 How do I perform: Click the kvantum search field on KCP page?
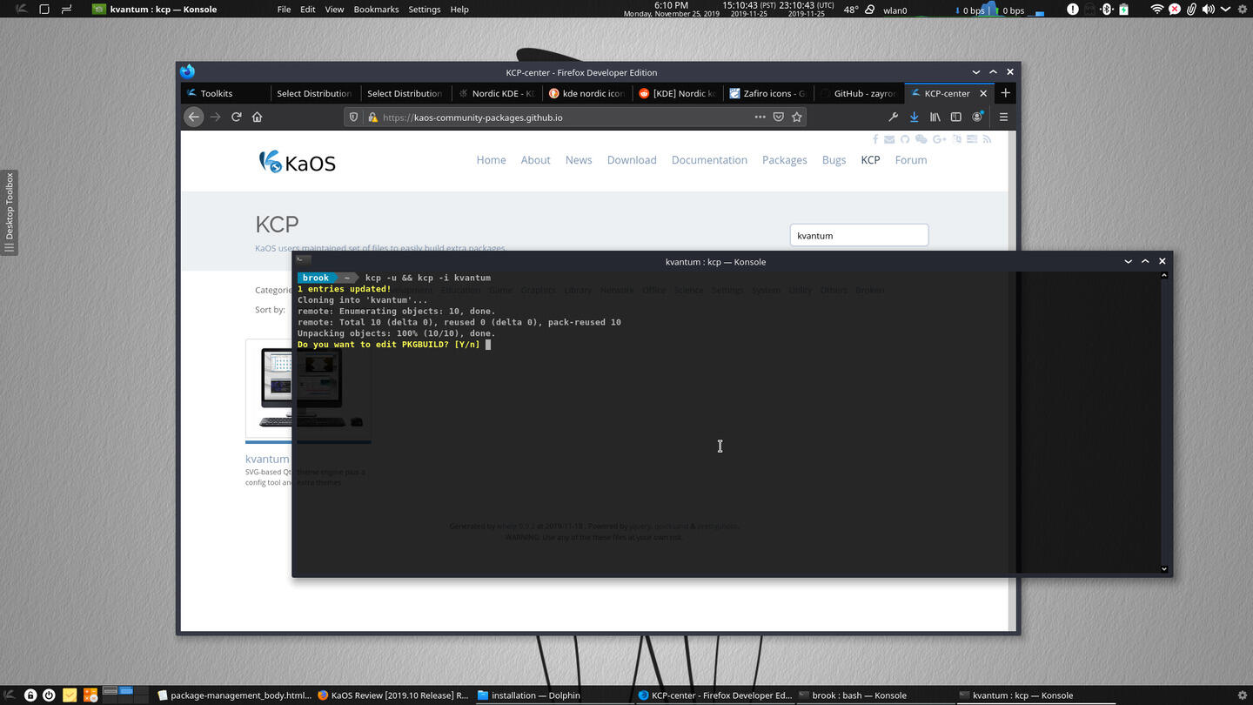coord(859,235)
